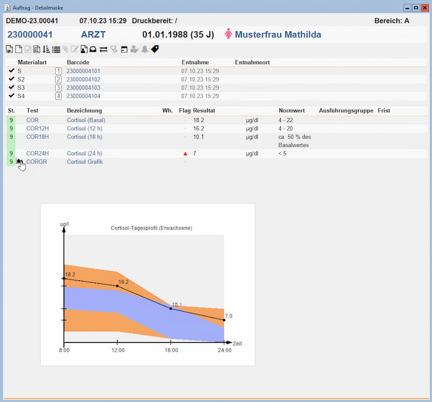Click the Bezeichnung column header

(84, 111)
